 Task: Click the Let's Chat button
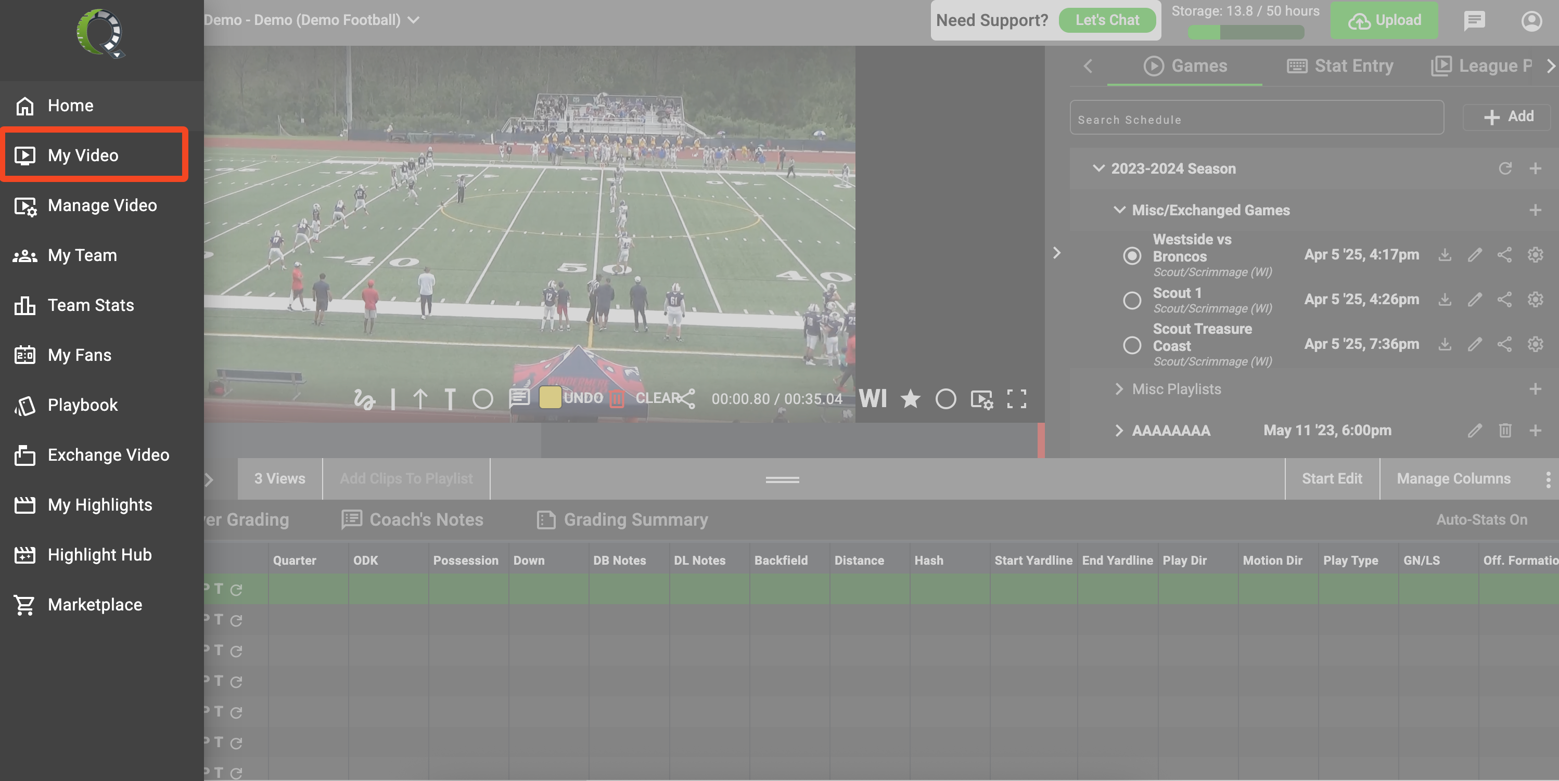tap(1107, 20)
